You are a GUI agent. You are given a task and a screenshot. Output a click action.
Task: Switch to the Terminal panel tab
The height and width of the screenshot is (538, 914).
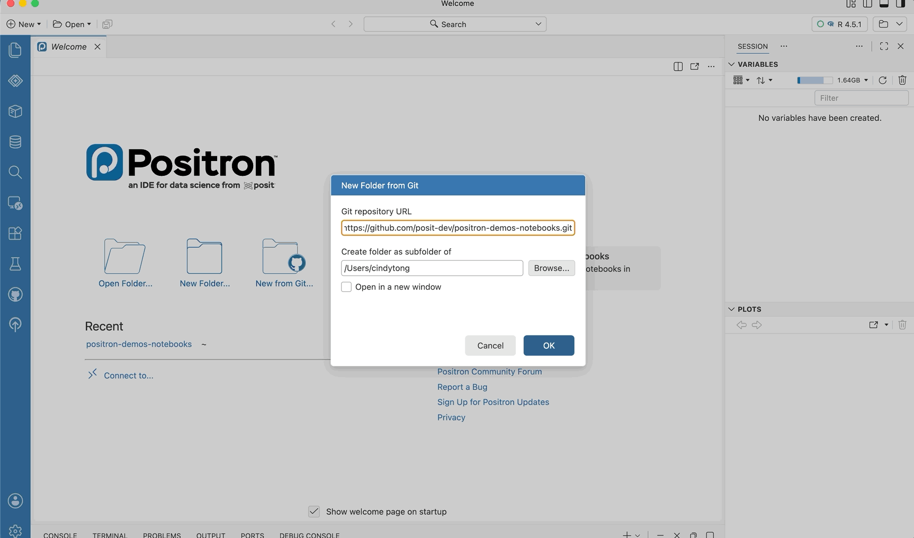(x=110, y=535)
